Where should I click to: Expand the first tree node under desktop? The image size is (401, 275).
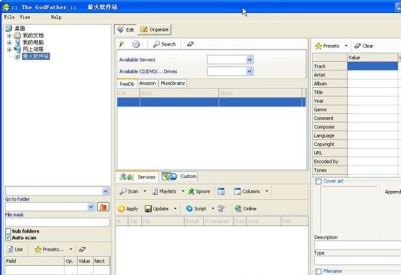click(x=9, y=35)
